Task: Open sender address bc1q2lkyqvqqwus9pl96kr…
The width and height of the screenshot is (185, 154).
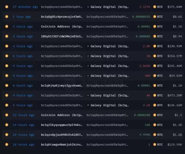Action: coord(62,125)
